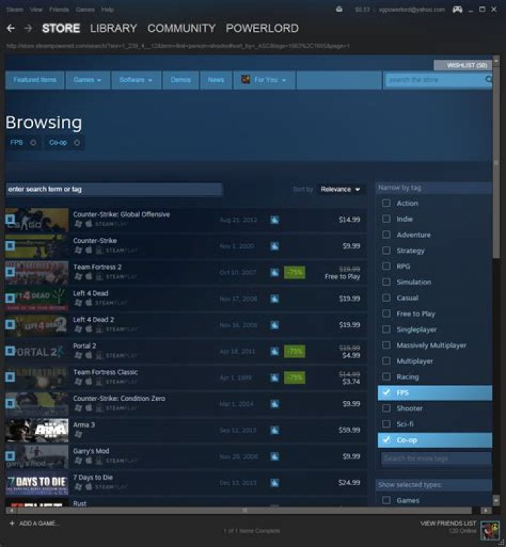
Task: Enable the Free to Play tag filter
Action: pyautogui.click(x=387, y=314)
